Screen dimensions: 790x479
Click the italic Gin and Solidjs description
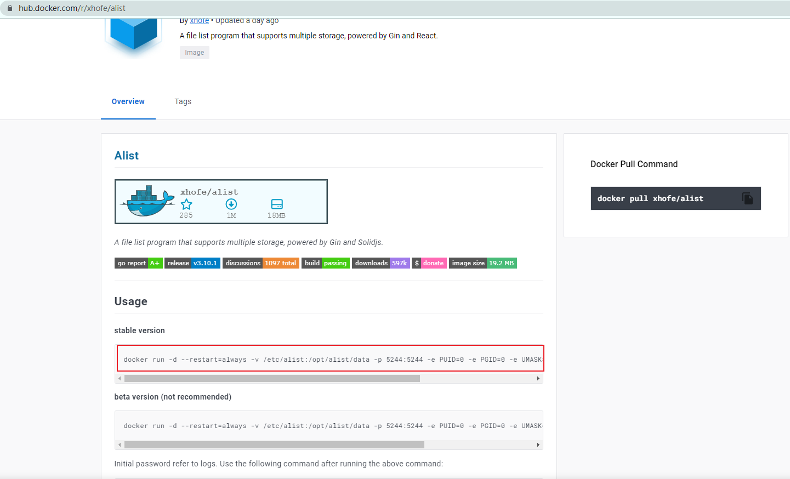[x=248, y=242]
